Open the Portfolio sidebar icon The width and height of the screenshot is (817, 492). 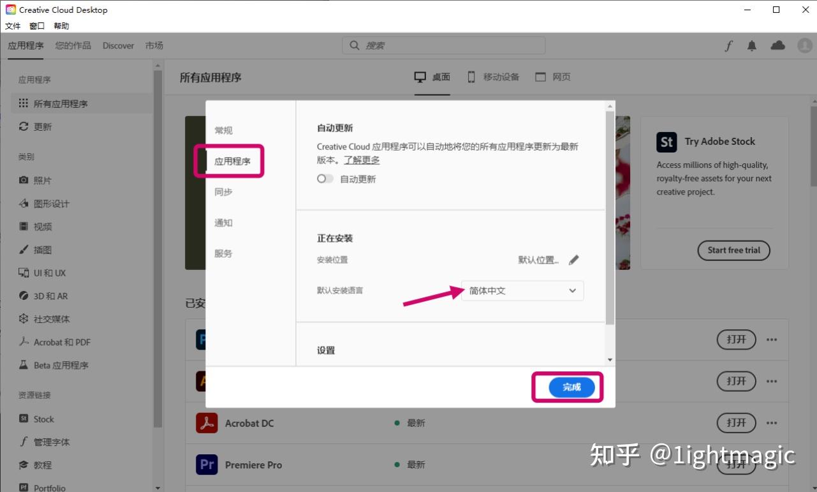24,488
